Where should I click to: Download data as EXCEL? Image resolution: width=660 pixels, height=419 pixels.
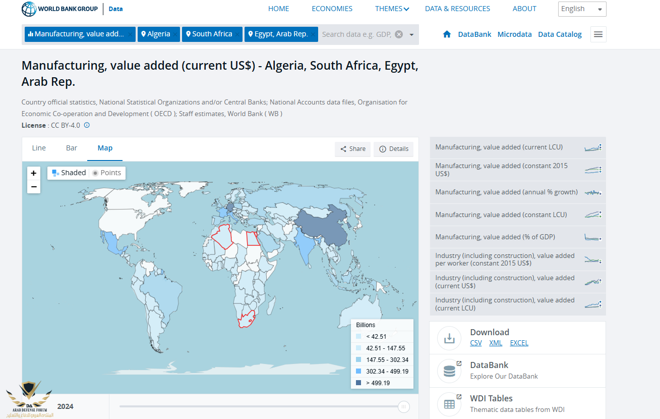519,343
